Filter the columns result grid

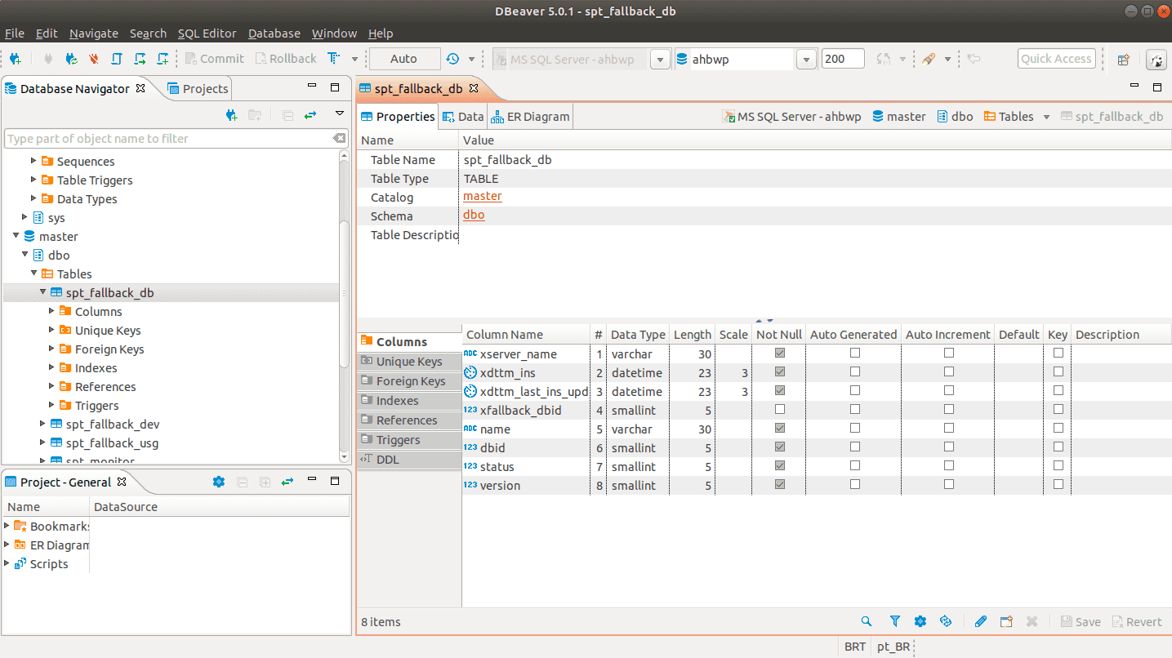click(x=894, y=621)
